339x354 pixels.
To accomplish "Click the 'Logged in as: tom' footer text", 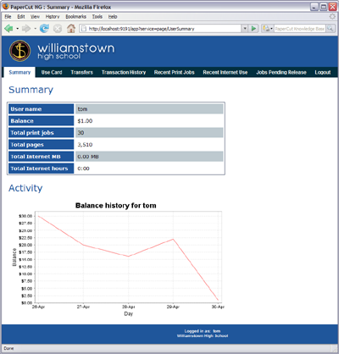I will [203, 331].
